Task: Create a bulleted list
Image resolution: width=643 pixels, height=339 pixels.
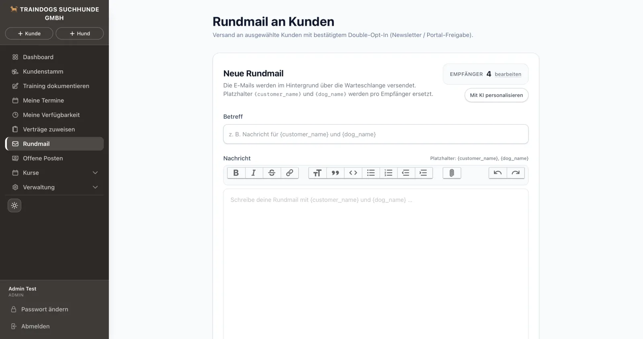Action: [371, 173]
